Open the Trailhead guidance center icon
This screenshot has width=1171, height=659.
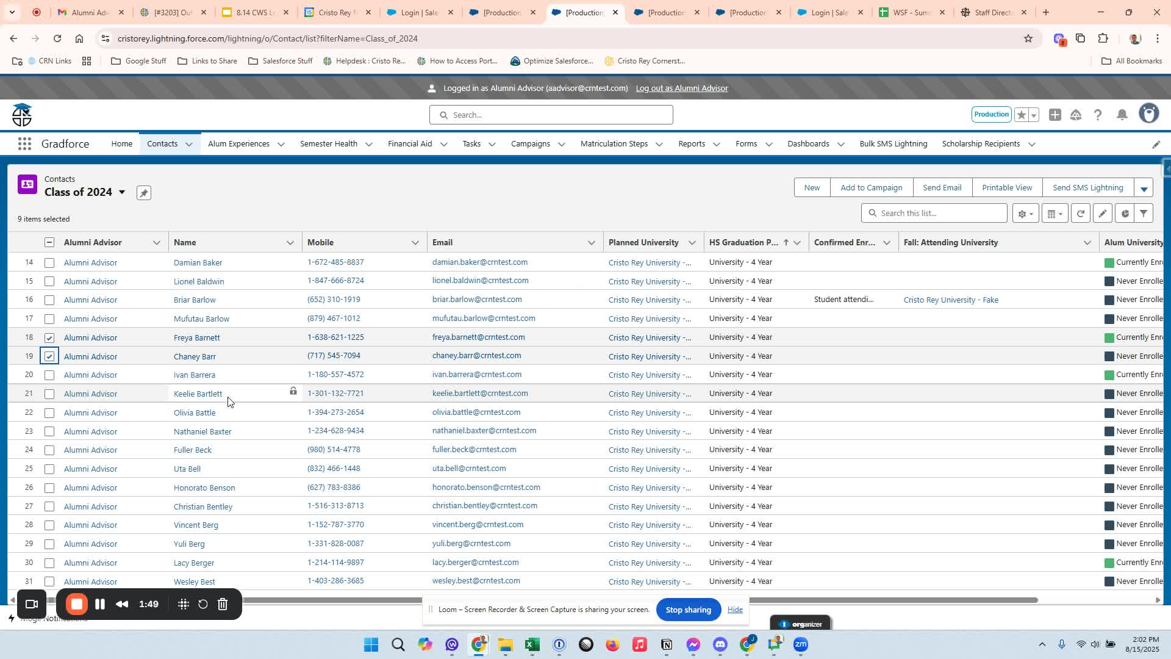1076,115
